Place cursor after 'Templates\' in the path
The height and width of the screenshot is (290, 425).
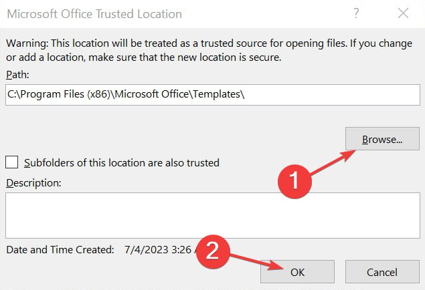246,95
